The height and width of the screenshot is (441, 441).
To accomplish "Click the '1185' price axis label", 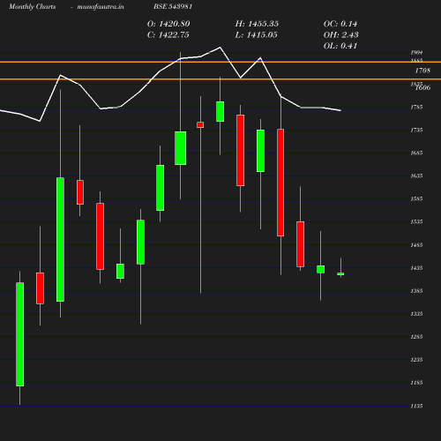I will coord(416,383).
